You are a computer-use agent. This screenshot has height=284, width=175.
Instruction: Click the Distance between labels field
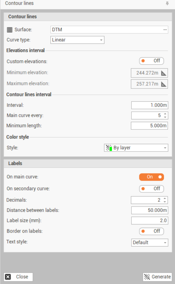[149, 210]
